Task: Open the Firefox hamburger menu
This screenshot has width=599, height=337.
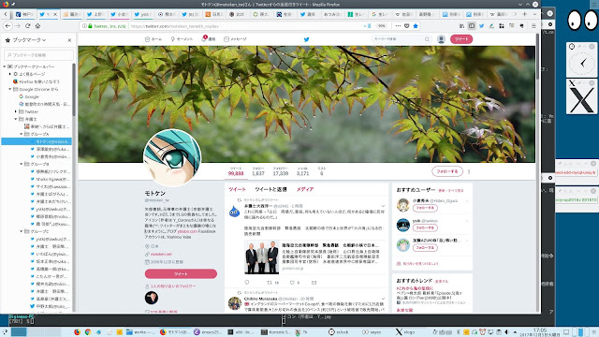Action: point(533,26)
